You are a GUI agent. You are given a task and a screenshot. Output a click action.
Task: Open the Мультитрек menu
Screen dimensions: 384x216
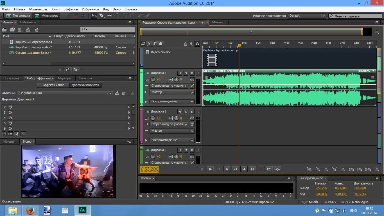click(39, 9)
